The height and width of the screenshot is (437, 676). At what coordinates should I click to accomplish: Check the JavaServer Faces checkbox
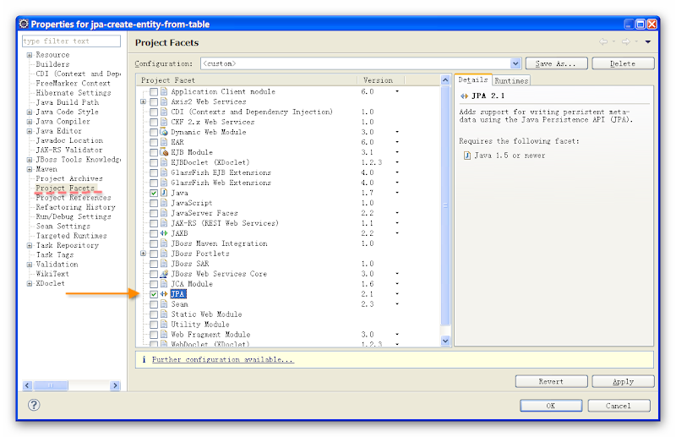[154, 213]
